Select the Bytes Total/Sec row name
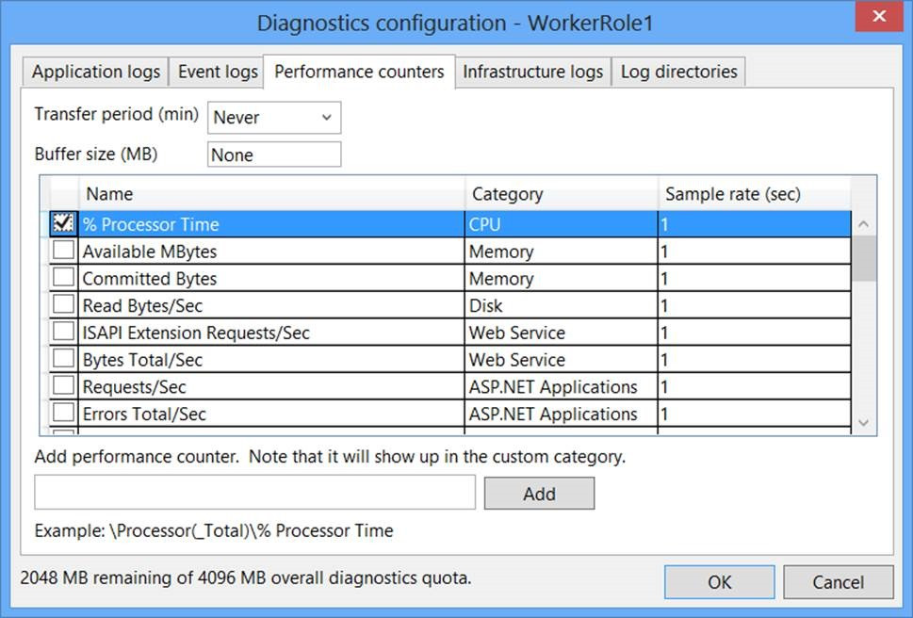The image size is (913, 618). (271, 360)
